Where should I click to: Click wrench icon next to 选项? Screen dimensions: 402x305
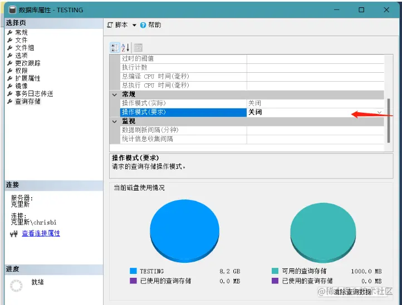(9, 56)
